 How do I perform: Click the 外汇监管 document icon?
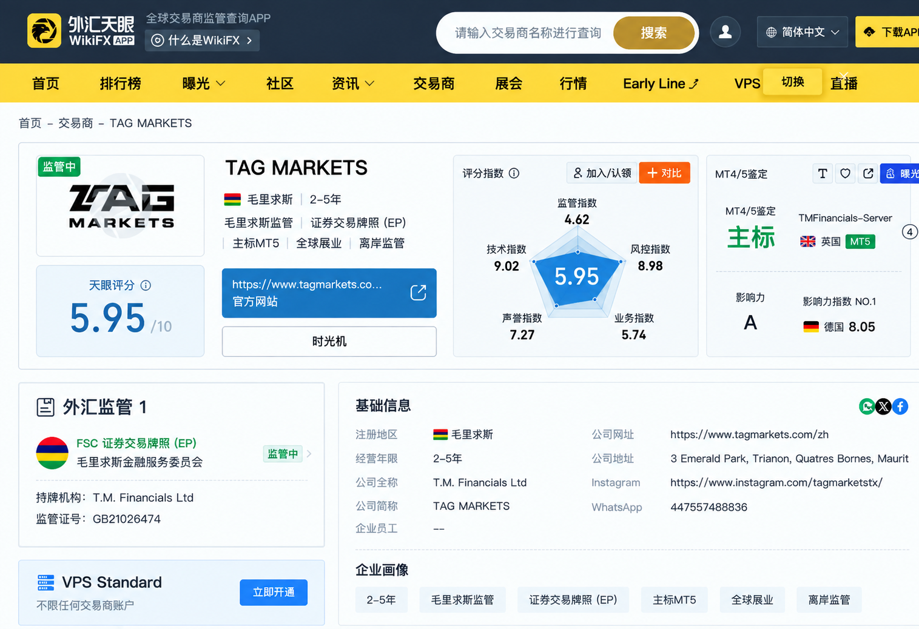pyautogui.click(x=45, y=407)
